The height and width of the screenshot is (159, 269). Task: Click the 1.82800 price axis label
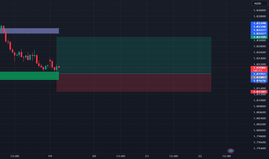pos(259,46)
